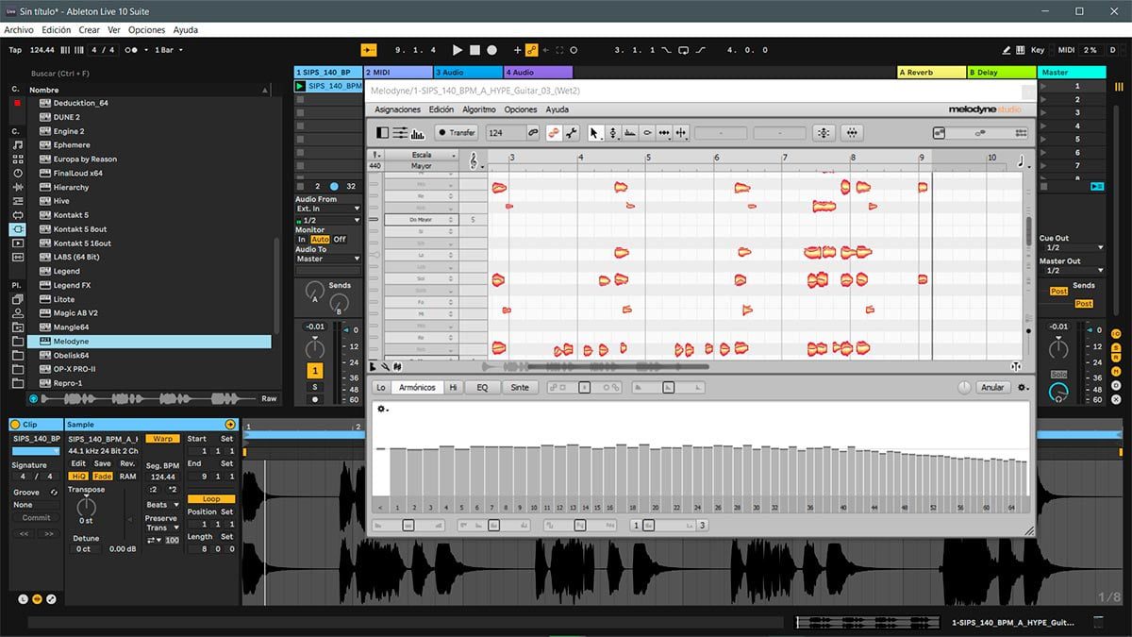This screenshot has width=1132, height=637.
Task: Show Melodyne note inspector sliders pane
Action: [400, 133]
